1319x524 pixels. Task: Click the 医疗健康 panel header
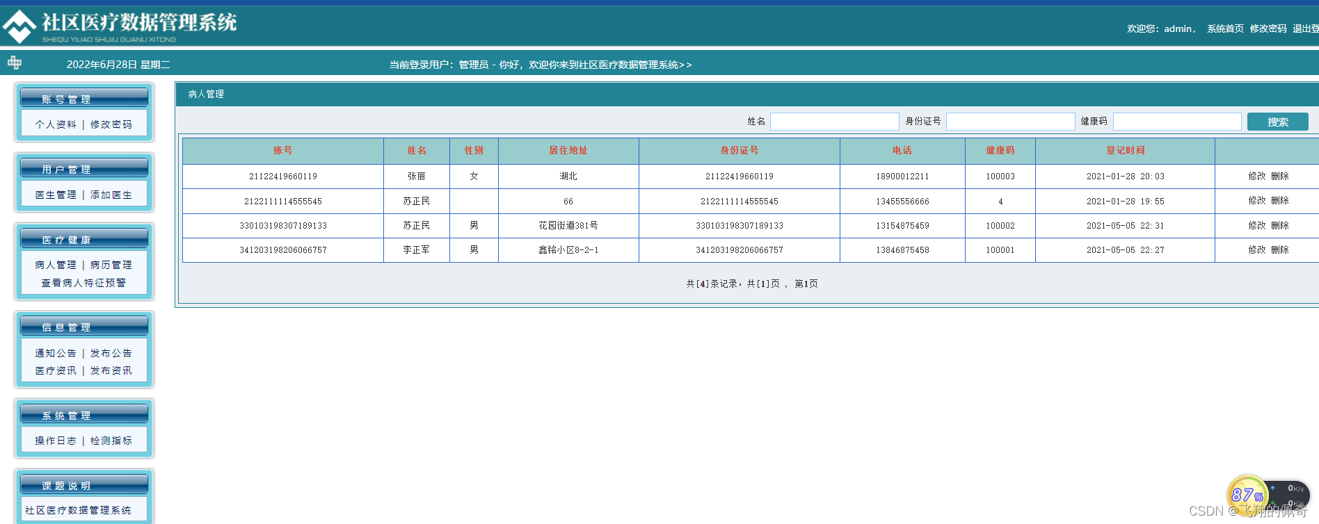(x=84, y=238)
